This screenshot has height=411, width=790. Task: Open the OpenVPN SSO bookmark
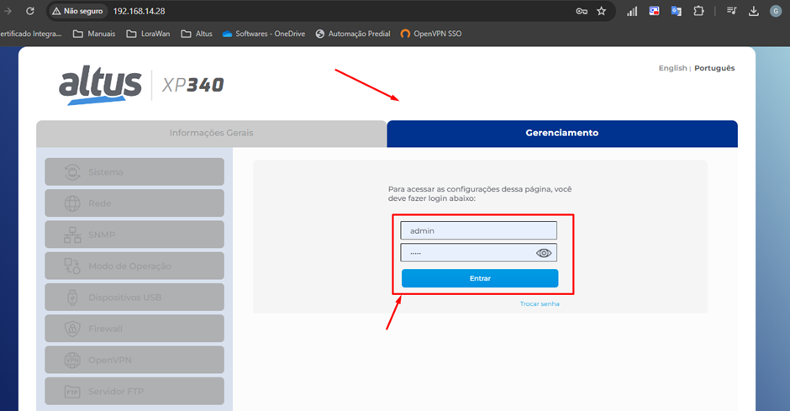(431, 34)
